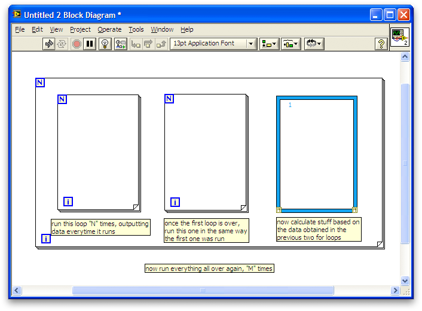Image resolution: width=422 pixels, height=311 pixels.
Task: Select the 'now run everything all over again' comment
Action: point(209,268)
